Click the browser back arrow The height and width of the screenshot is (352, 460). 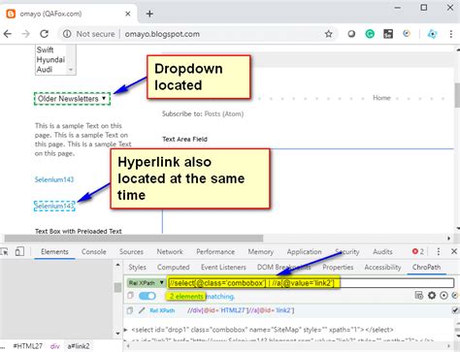(x=8, y=34)
